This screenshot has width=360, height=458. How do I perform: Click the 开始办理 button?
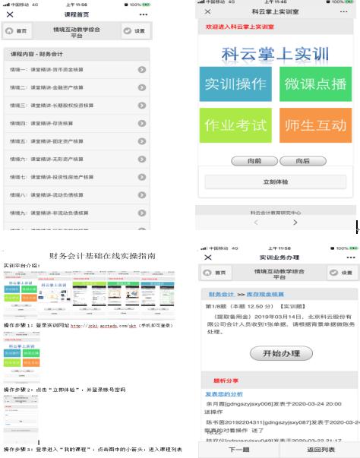tap(281, 353)
